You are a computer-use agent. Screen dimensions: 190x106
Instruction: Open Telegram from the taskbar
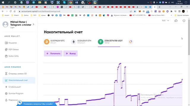coord(34,2)
